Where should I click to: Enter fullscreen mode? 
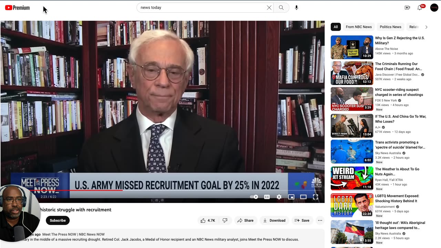pyautogui.click(x=315, y=197)
